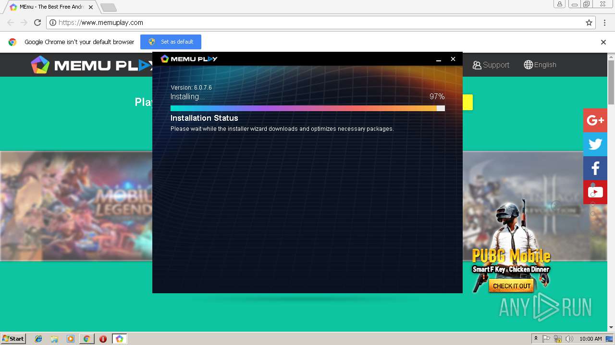Click the Installation Status heading
615x345 pixels.
[x=204, y=118]
